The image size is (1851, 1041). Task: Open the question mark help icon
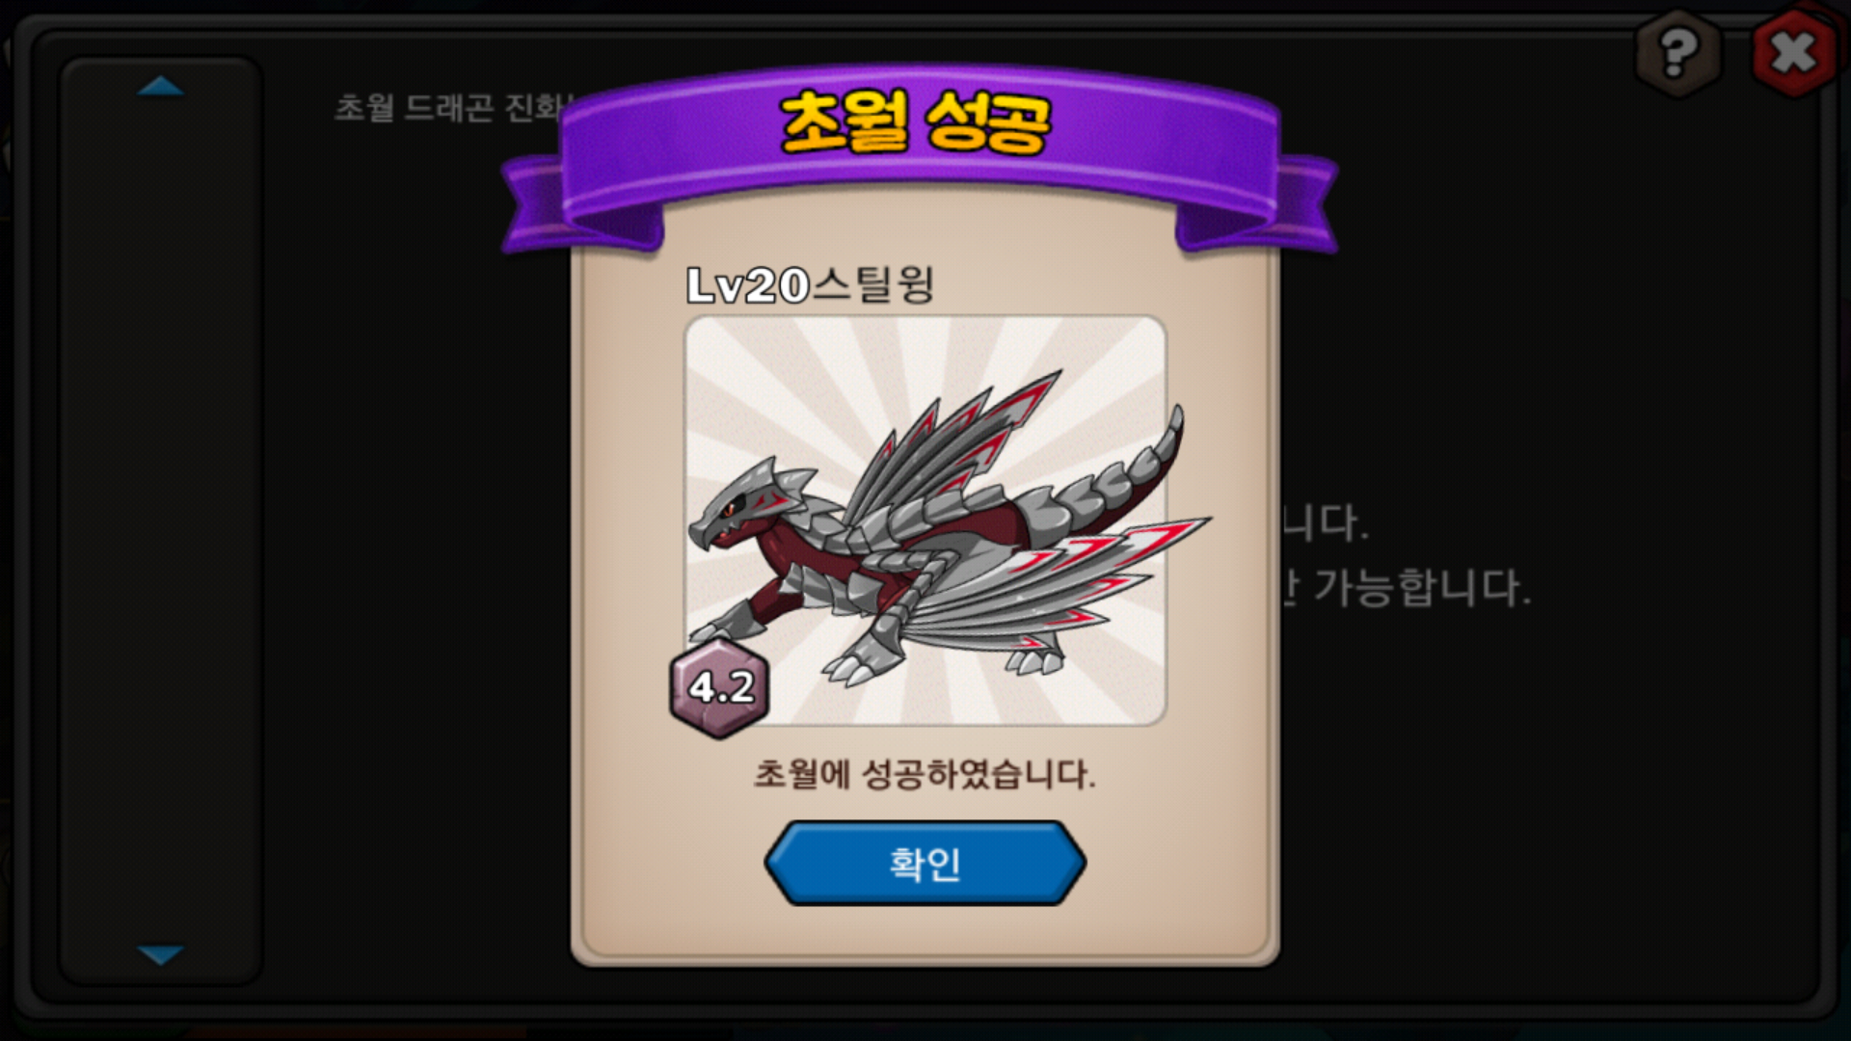pyautogui.click(x=1678, y=54)
